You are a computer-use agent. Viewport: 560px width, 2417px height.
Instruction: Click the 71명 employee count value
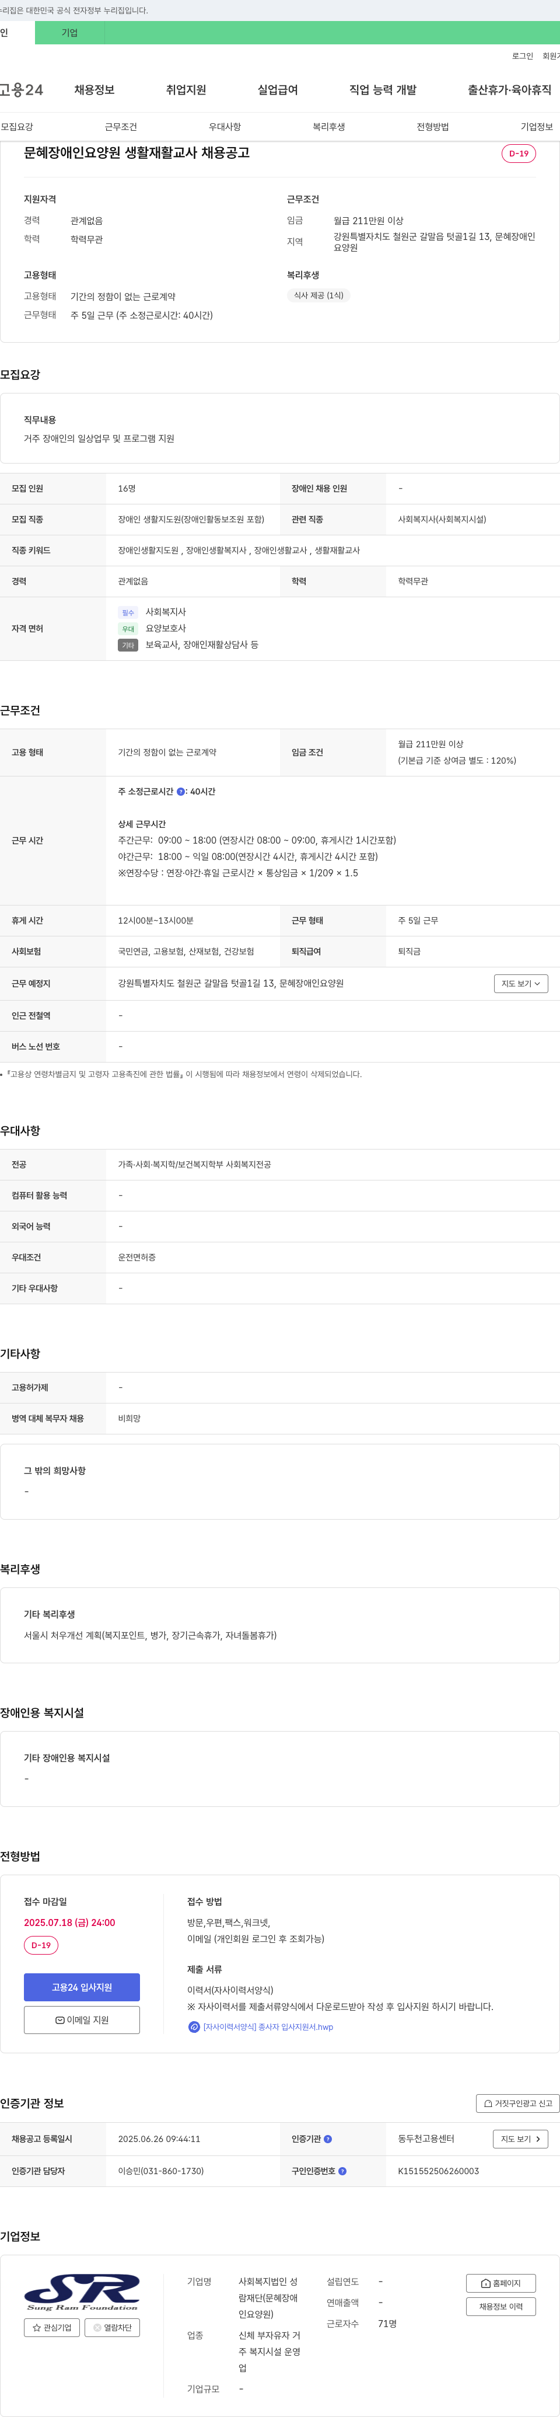pos(387,2324)
